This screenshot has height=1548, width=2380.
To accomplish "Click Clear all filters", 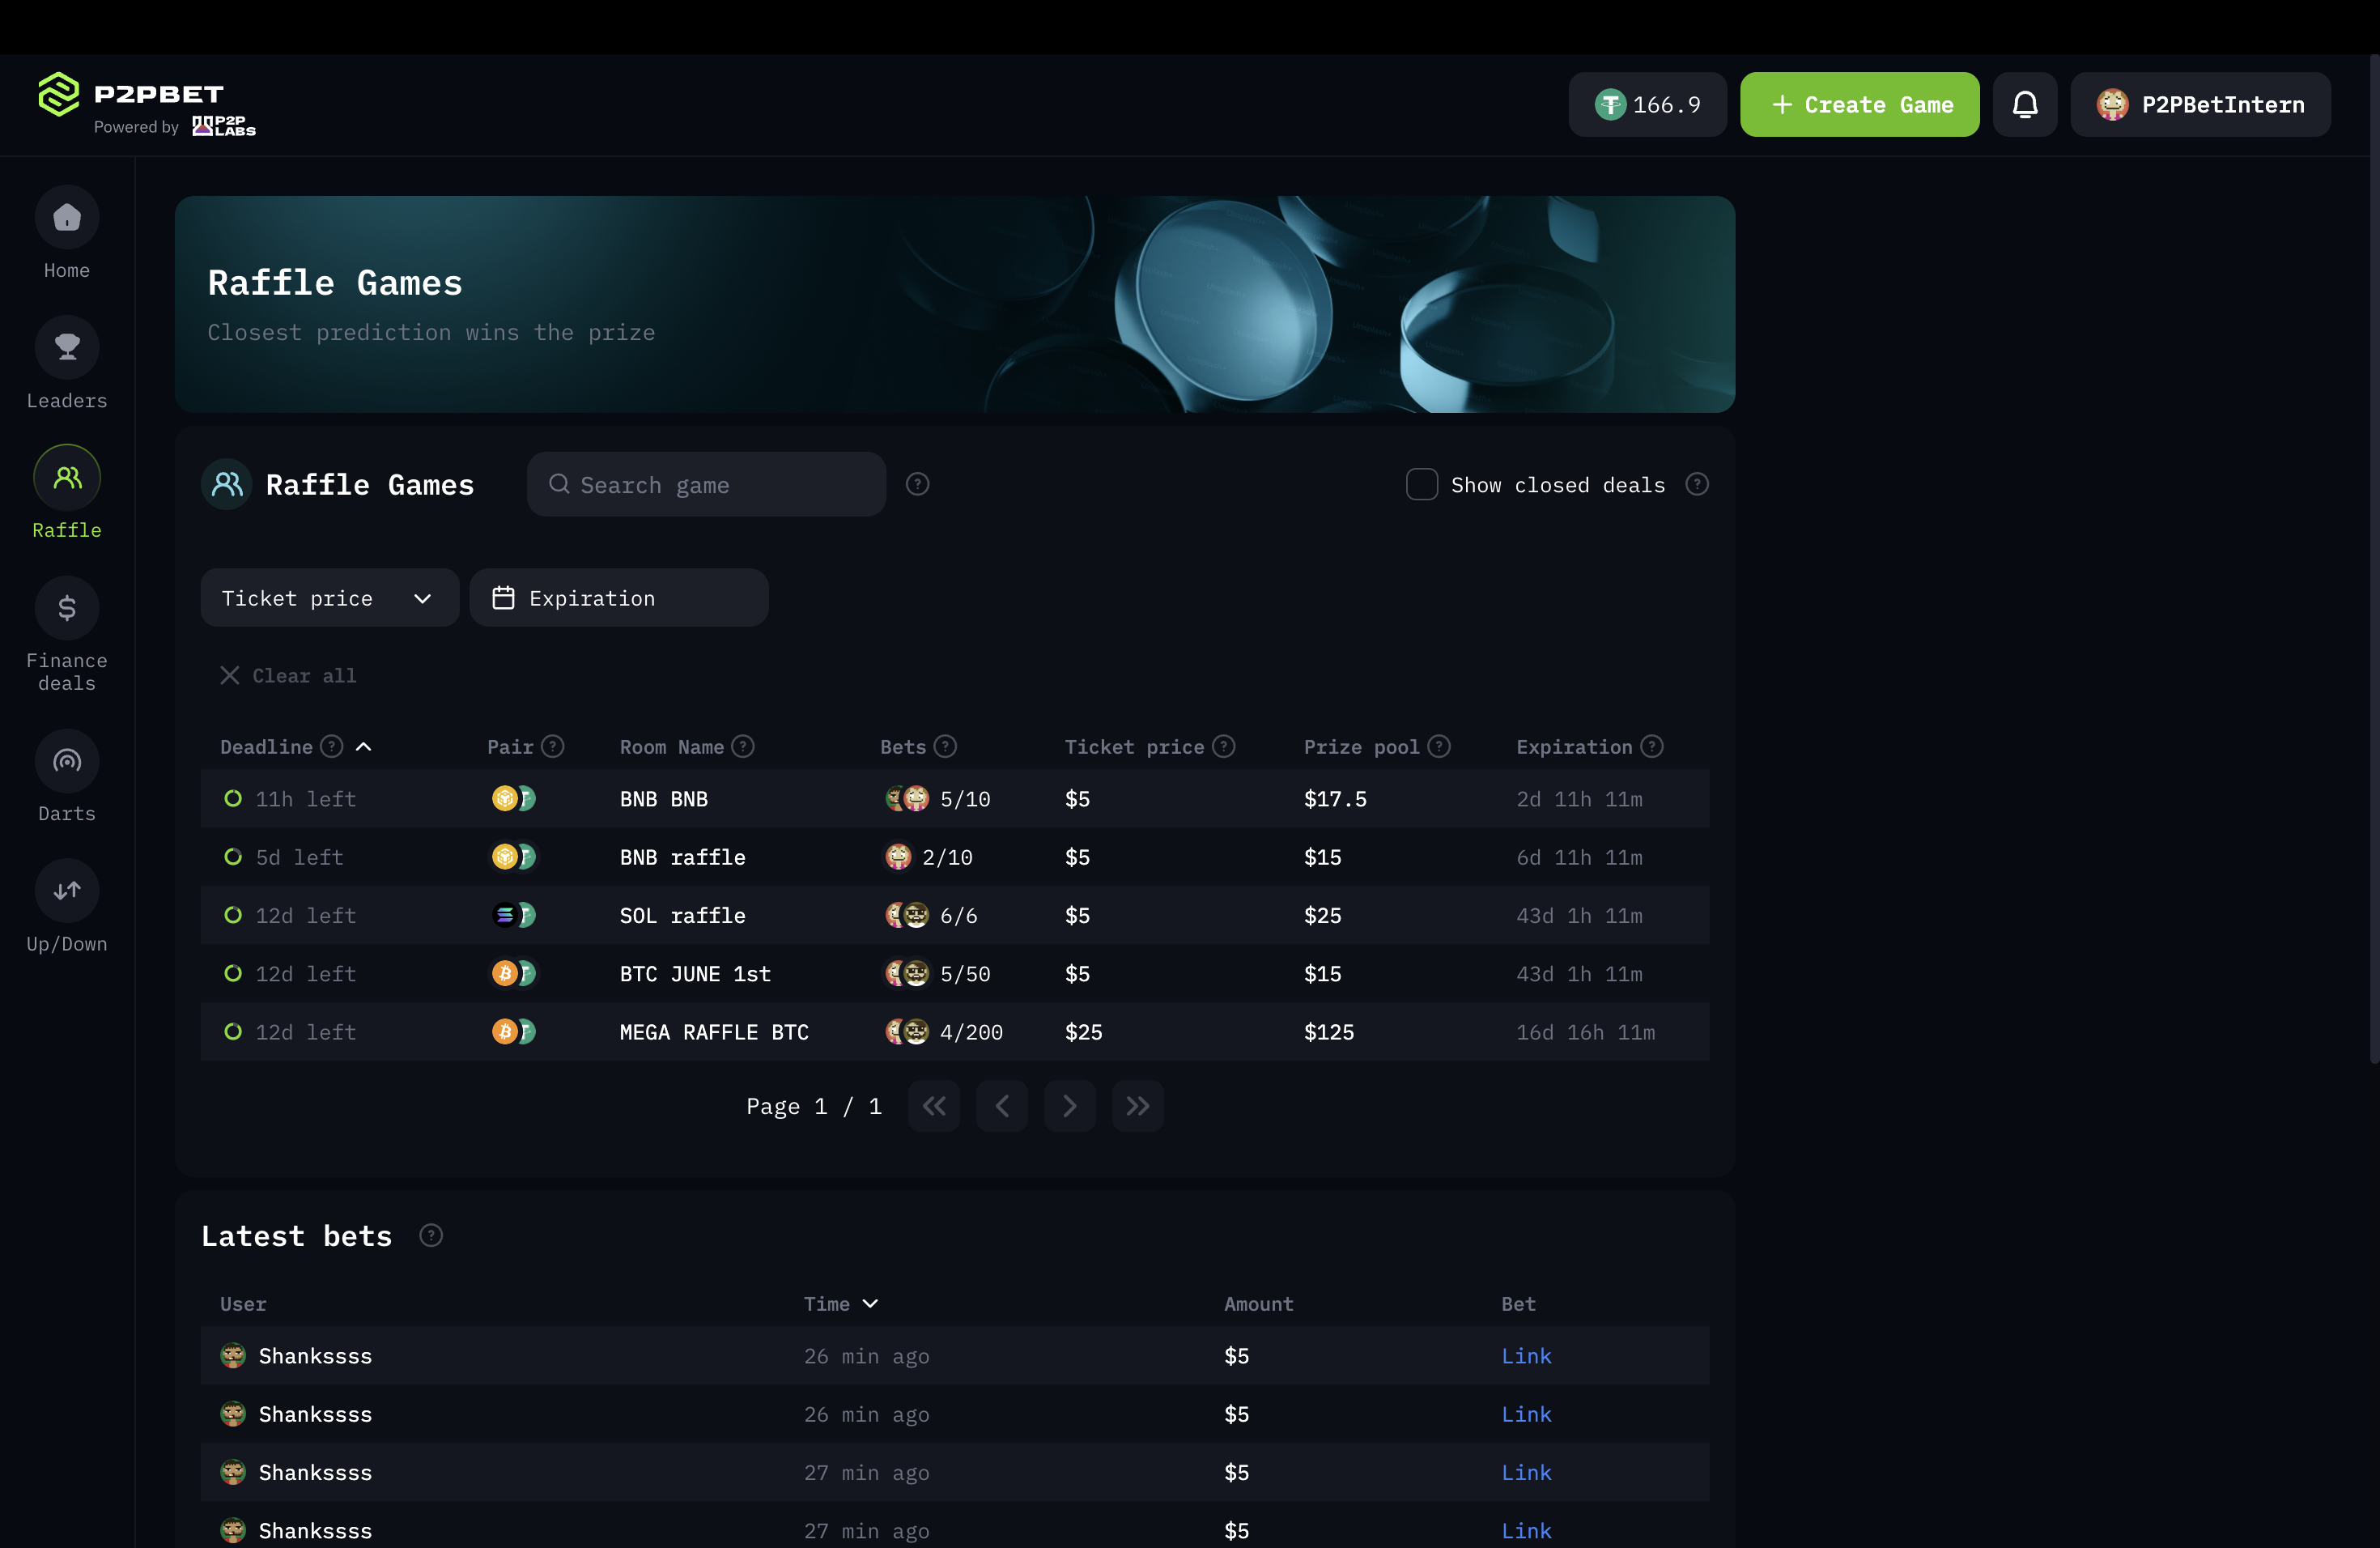I will [288, 675].
